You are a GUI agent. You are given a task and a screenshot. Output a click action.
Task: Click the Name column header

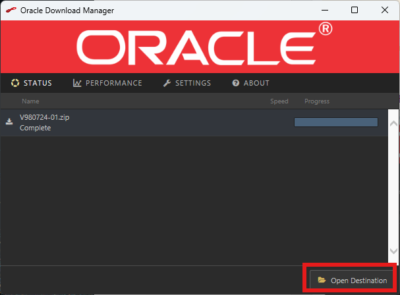point(30,101)
